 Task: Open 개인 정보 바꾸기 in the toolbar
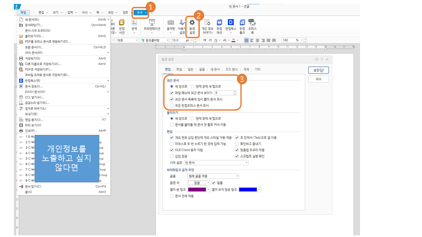(x=206, y=26)
